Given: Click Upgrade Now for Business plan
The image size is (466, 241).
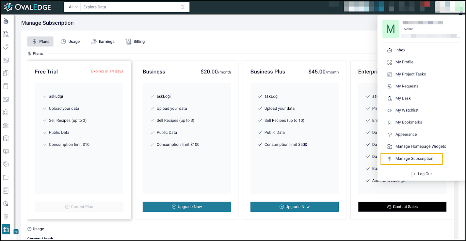Looking at the screenshot, I should pos(187,207).
